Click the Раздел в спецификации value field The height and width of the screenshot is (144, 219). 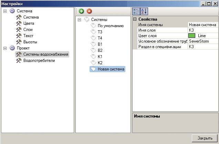[203, 47]
